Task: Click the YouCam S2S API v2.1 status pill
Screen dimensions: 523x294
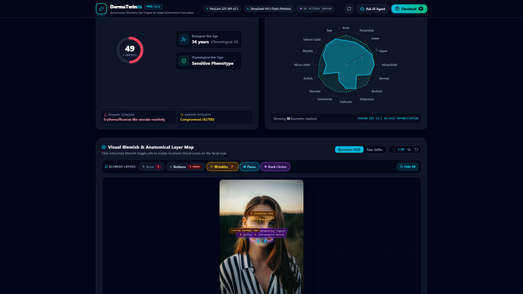Action: pos(222,8)
